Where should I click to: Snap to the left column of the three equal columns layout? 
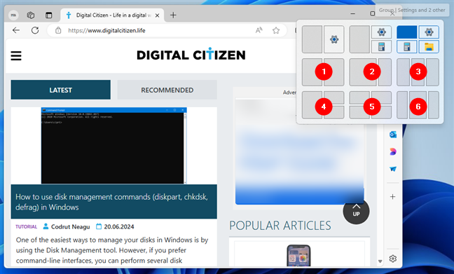pyautogui.click(x=404, y=72)
